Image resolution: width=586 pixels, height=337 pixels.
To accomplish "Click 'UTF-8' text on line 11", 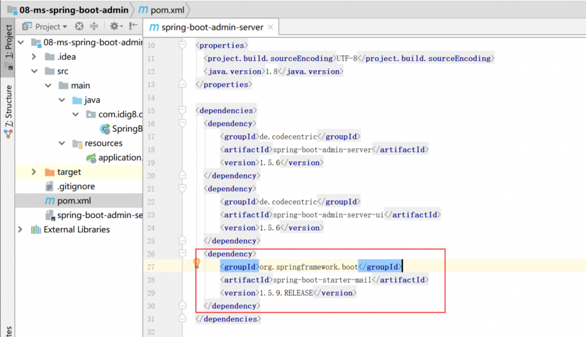I will tap(347, 59).
